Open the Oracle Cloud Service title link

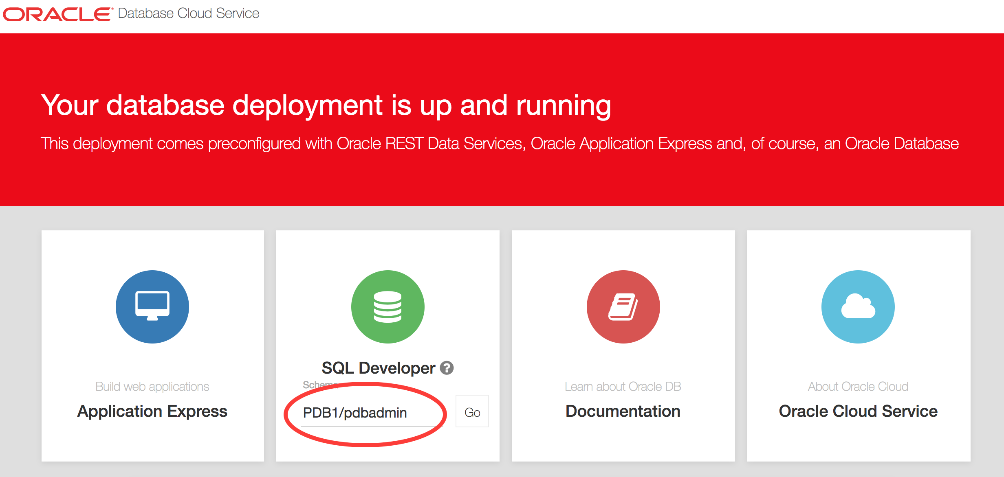tap(858, 411)
